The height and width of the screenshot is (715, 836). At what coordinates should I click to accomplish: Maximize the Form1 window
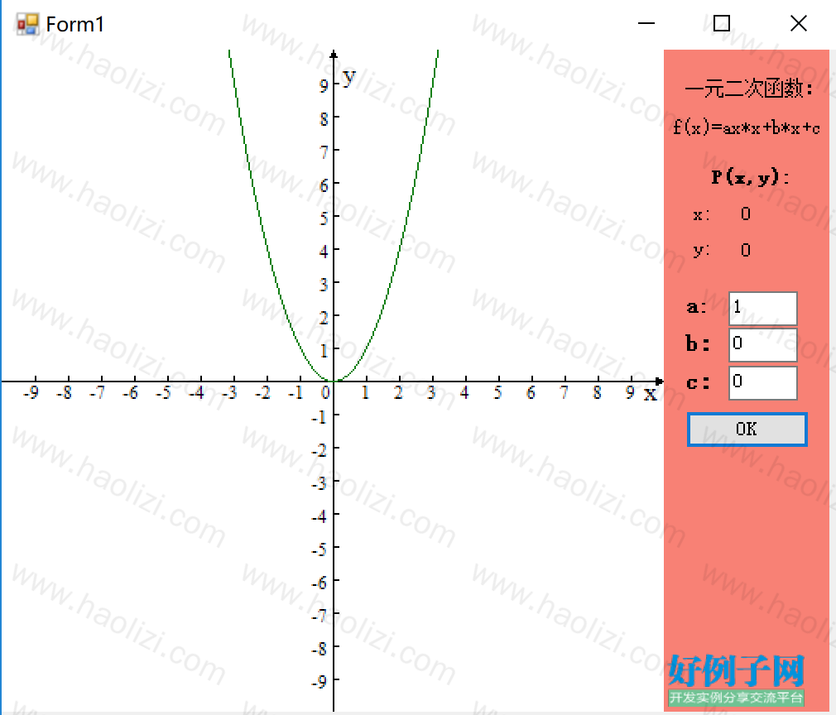[x=722, y=23]
